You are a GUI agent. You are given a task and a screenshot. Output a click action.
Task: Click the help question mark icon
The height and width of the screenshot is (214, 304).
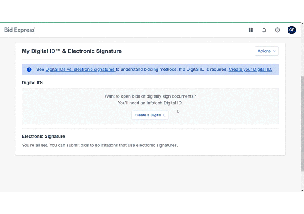pyautogui.click(x=277, y=30)
